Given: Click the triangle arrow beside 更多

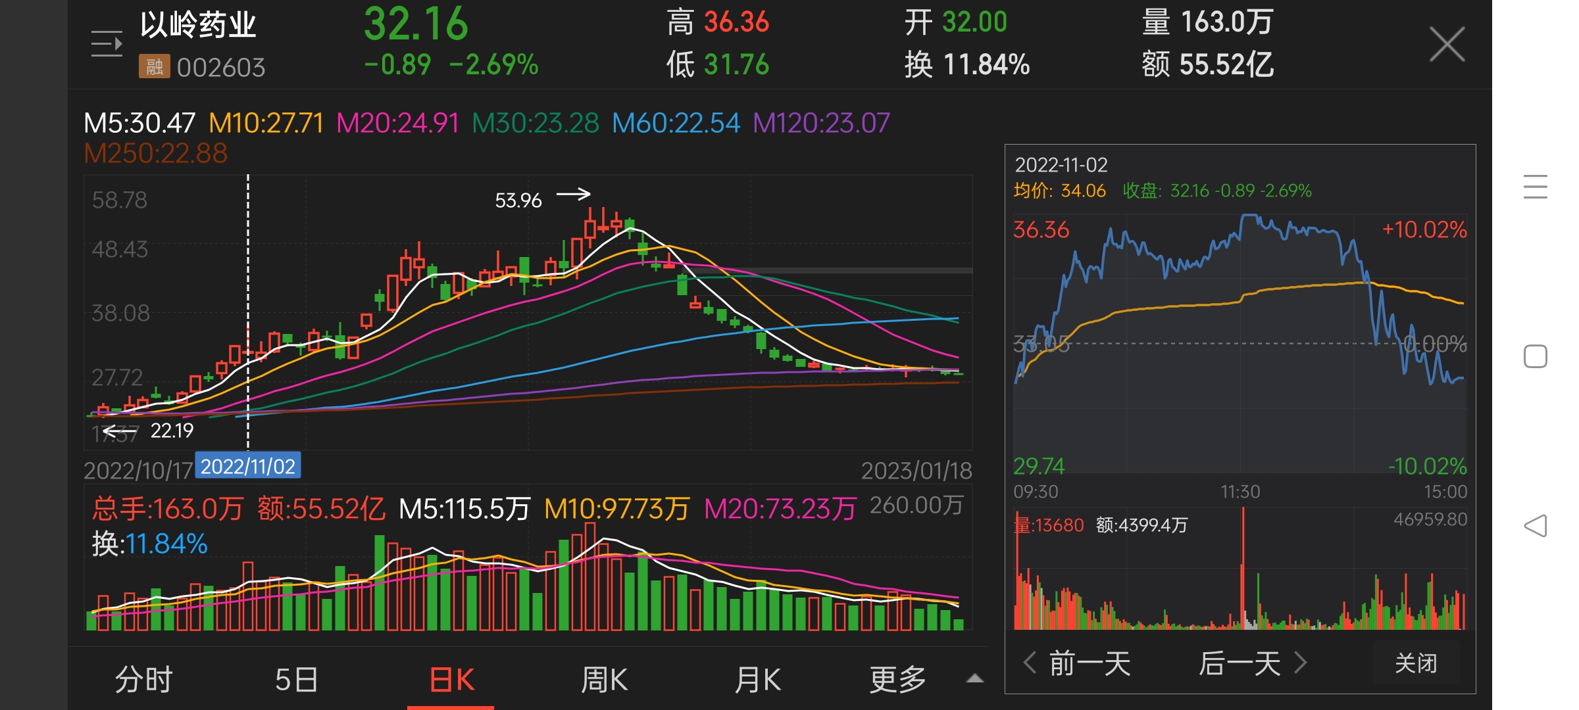Looking at the screenshot, I should click(x=975, y=678).
